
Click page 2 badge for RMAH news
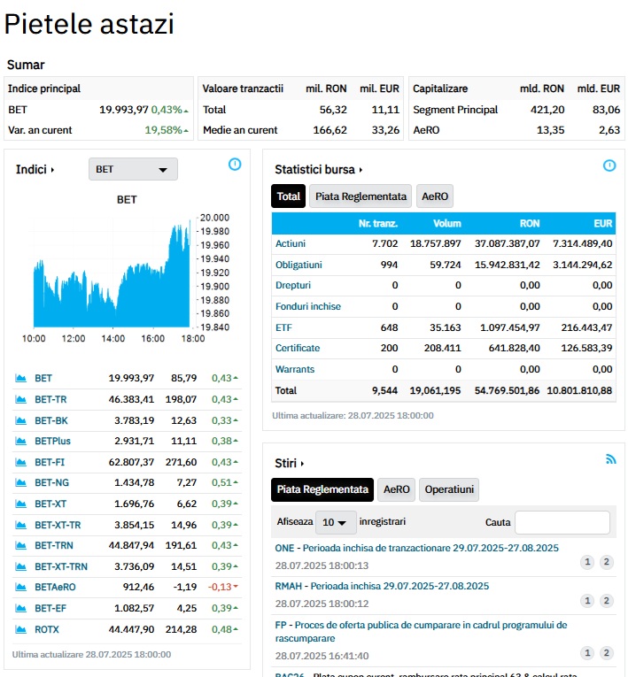(x=607, y=601)
